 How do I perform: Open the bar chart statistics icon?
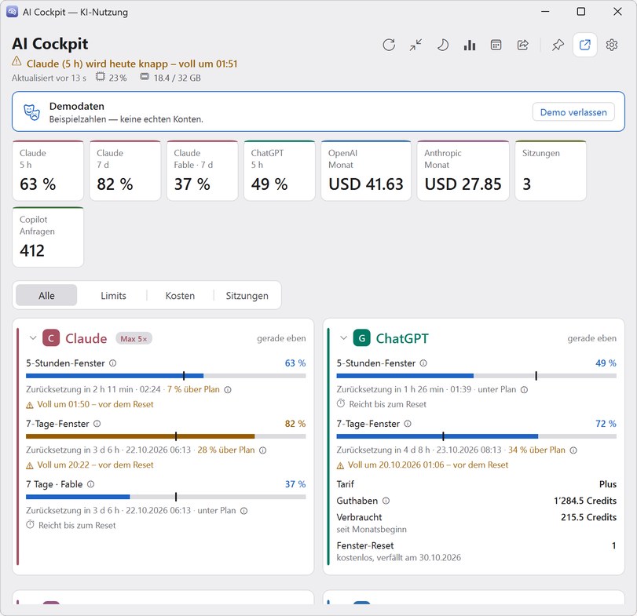469,45
